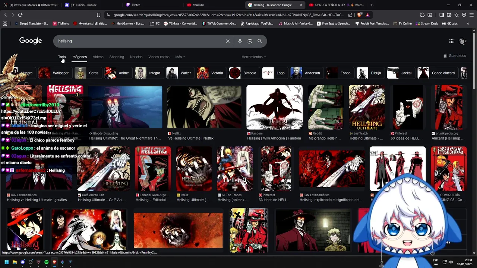Viewport: 477px width, 268px height.
Task: Open the Reddit Post Template bookmark
Action: point(372,23)
